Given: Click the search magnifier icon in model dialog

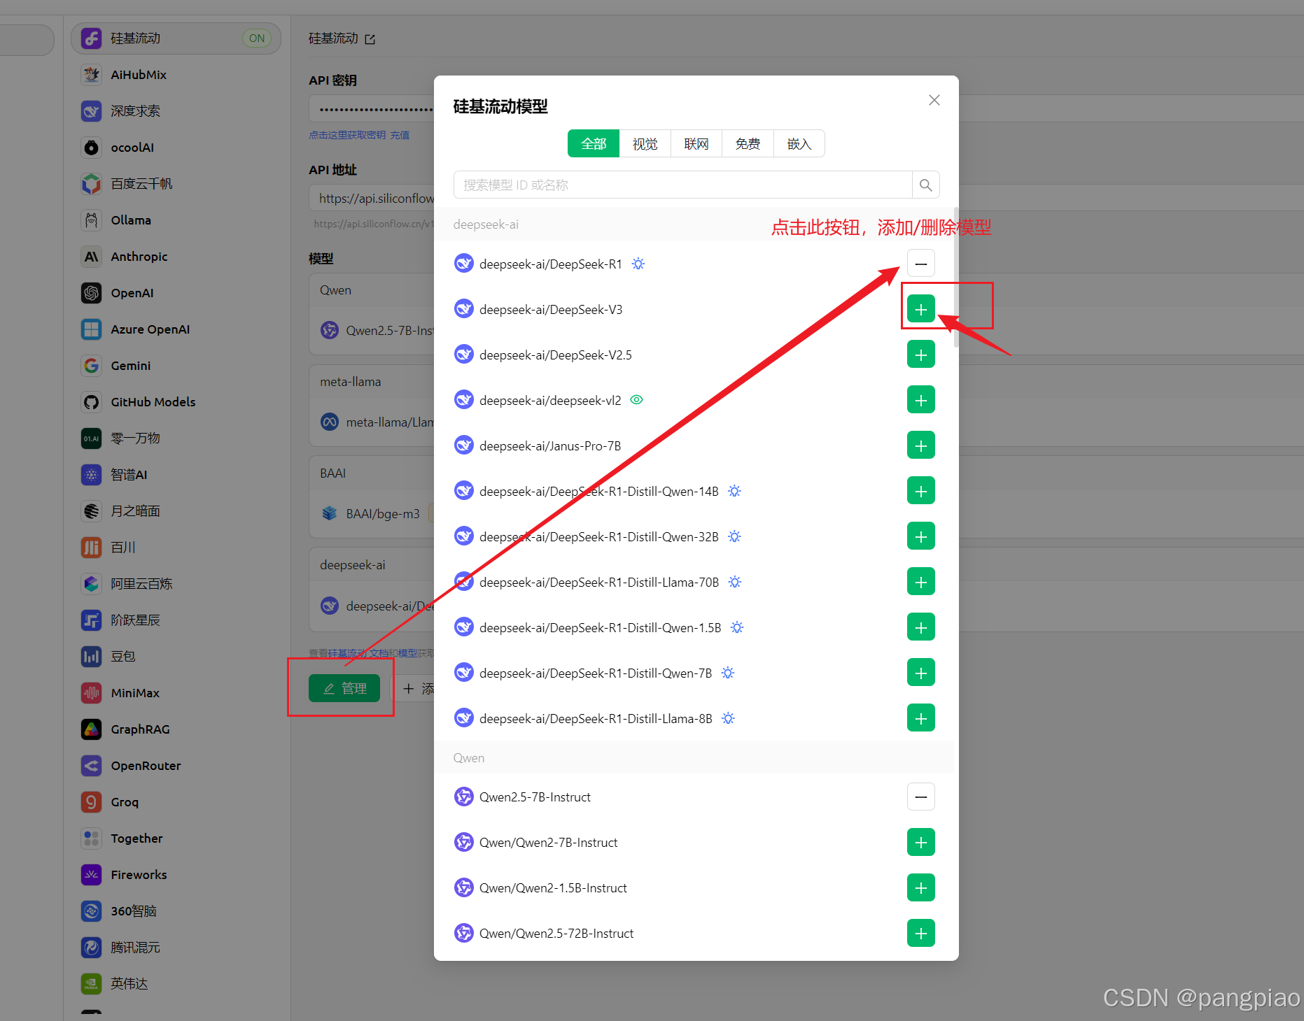Looking at the screenshot, I should tap(925, 185).
